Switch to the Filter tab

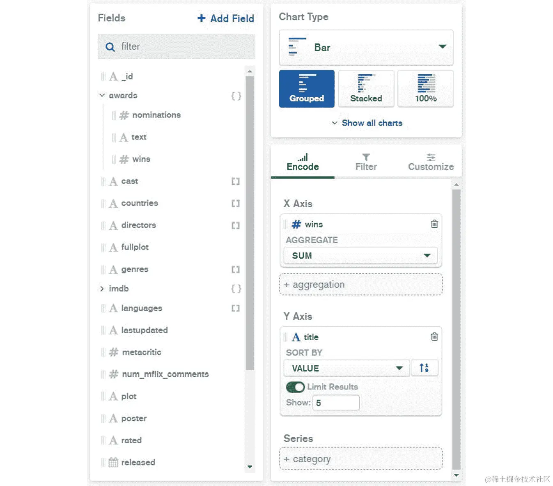[366, 163]
